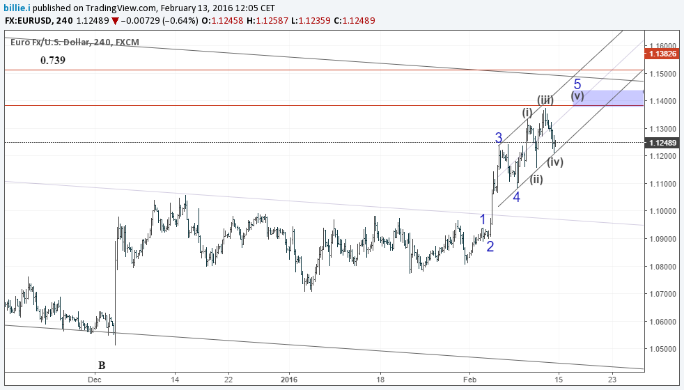Click the (ii) sub-wave label
684x390 pixels.
(x=536, y=179)
